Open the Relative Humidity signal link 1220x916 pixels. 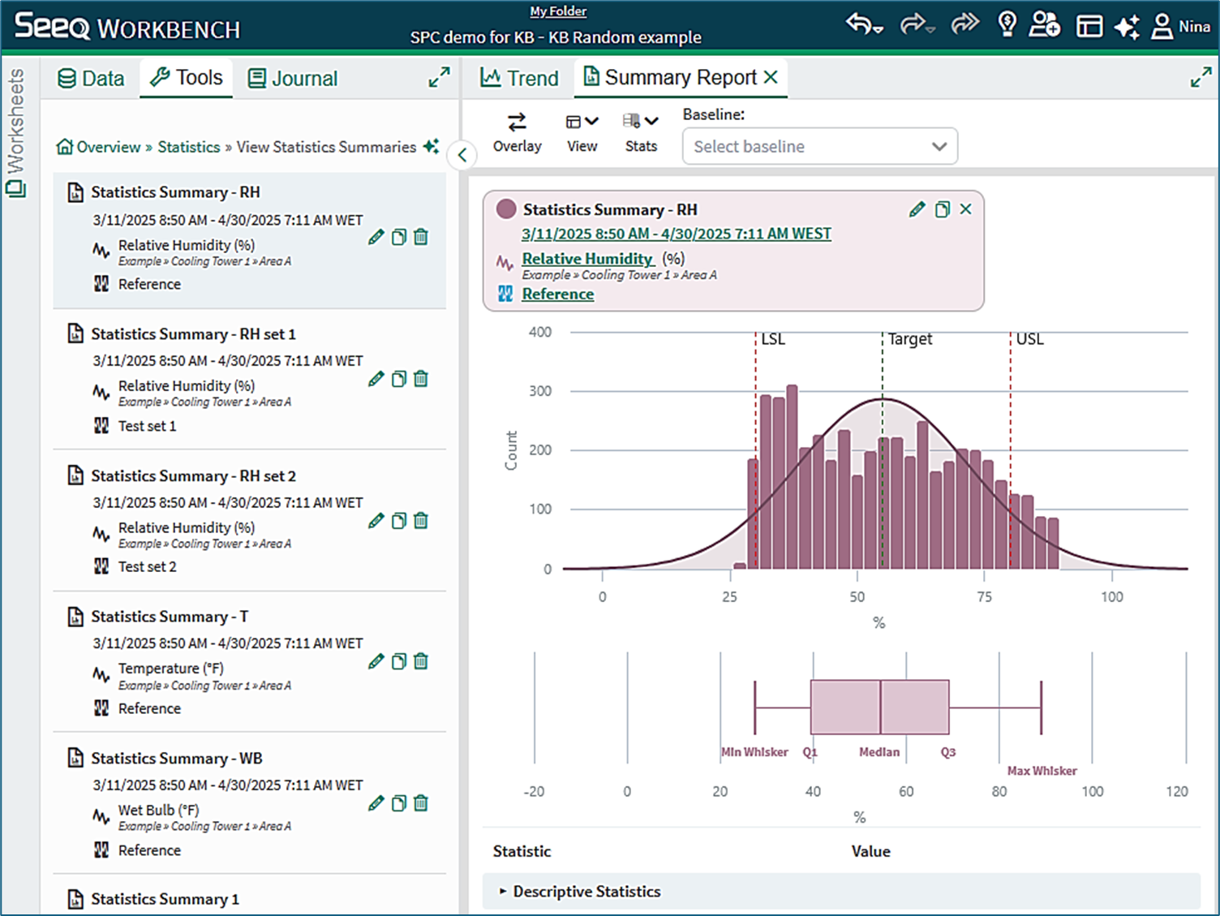[x=587, y=259]
